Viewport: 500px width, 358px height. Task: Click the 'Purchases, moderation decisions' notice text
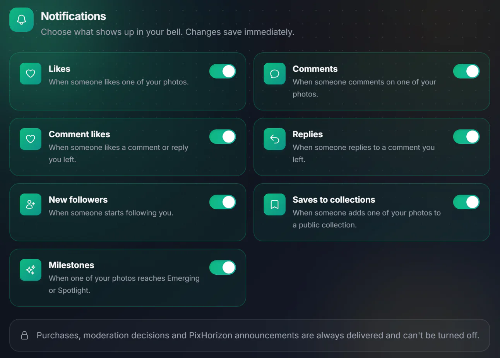point(258,335)
